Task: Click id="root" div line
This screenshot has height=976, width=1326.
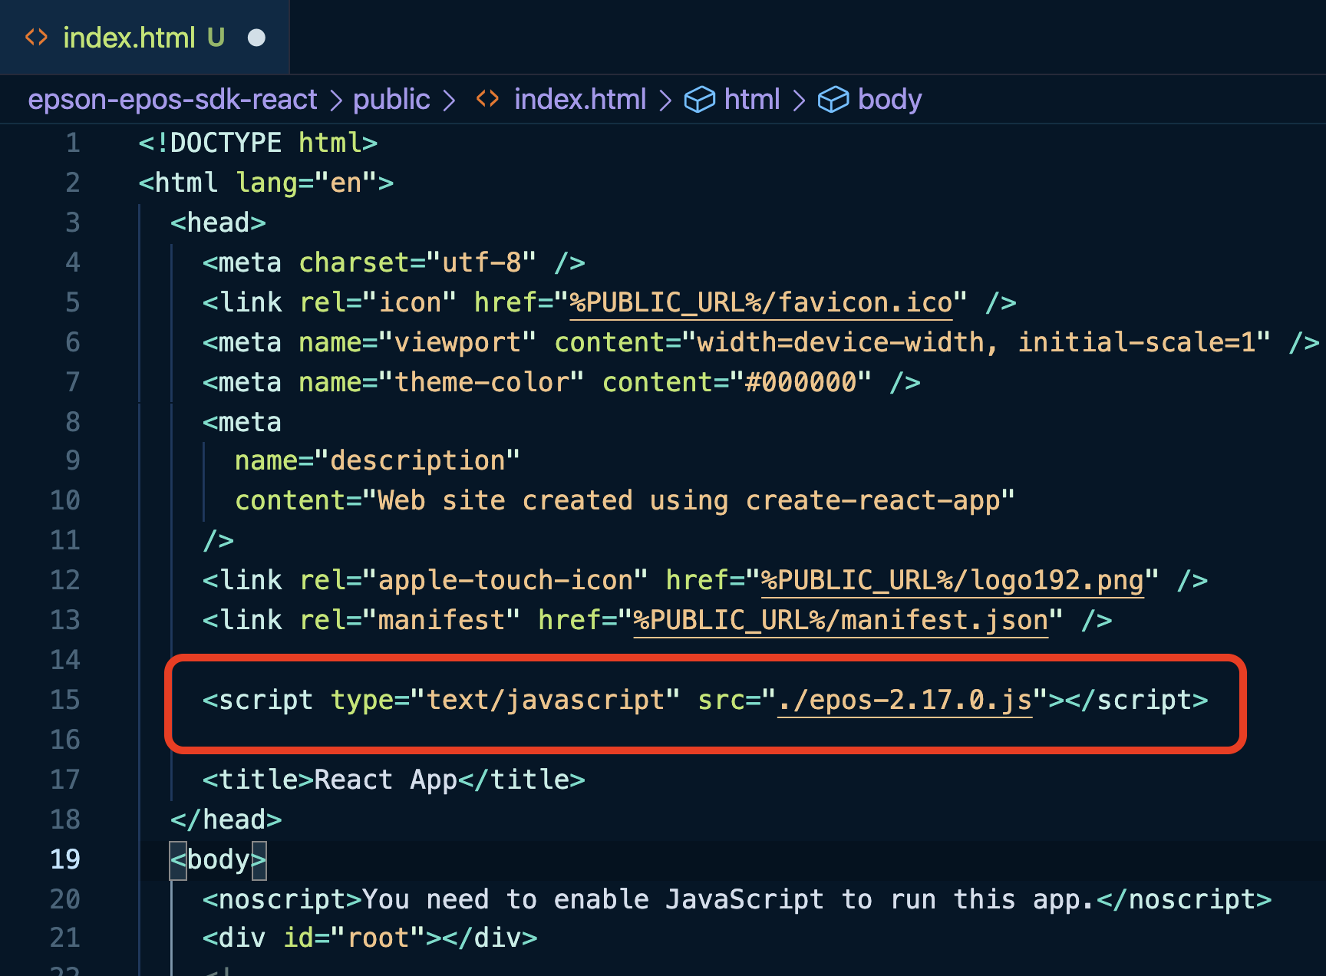Action: pyautogui.click(x=370, y=938)
